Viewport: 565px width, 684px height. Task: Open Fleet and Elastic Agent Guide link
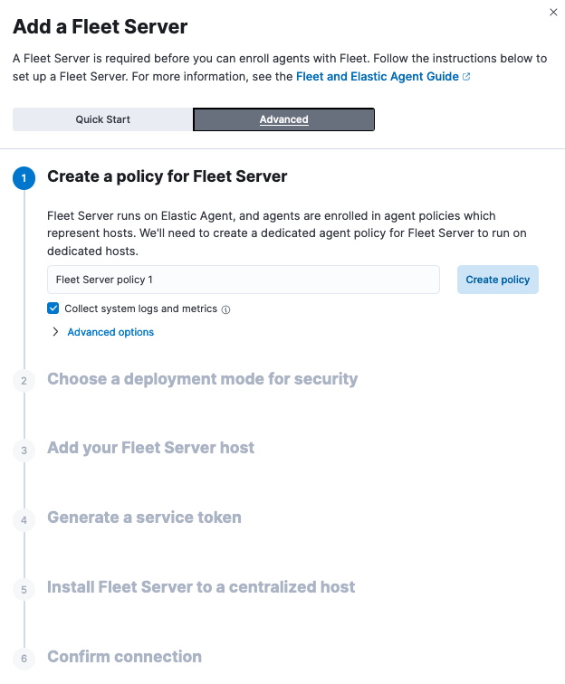coord(377,77)
